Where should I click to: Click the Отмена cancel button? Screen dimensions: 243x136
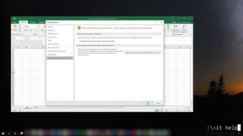coord(158,103)
